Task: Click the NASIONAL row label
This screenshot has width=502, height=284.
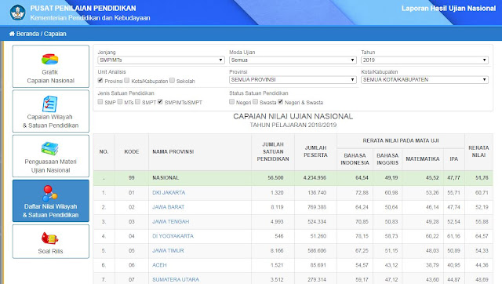Action: point(166,178)
